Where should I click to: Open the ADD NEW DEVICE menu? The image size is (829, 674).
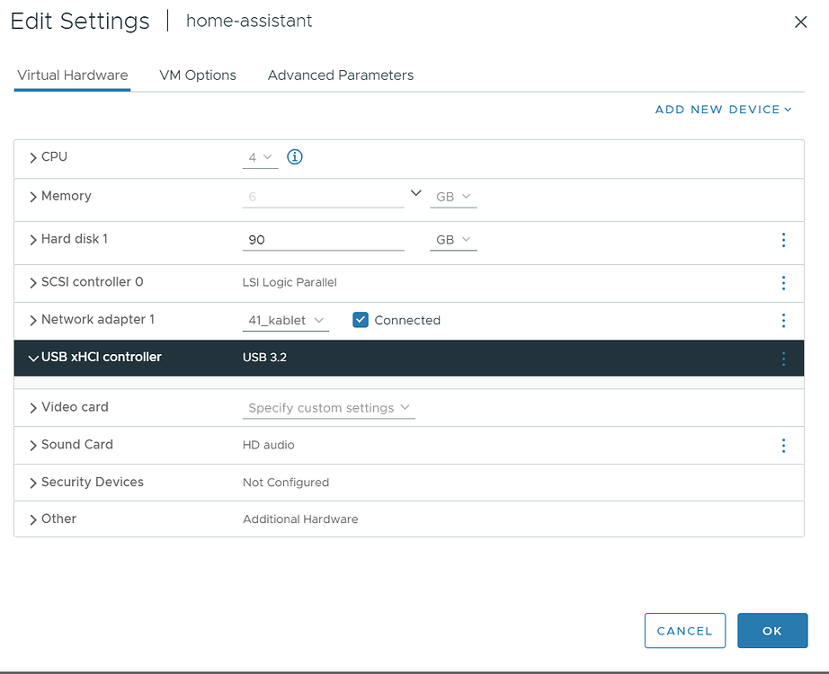(x=723, y=109)
